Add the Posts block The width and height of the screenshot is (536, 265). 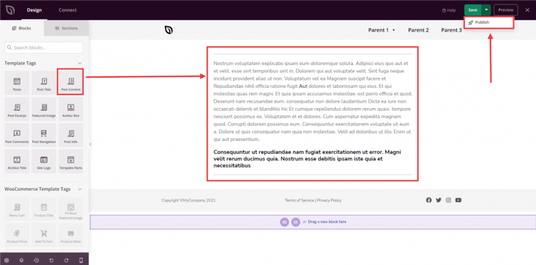pyautogui.click(x=17, y=83)
